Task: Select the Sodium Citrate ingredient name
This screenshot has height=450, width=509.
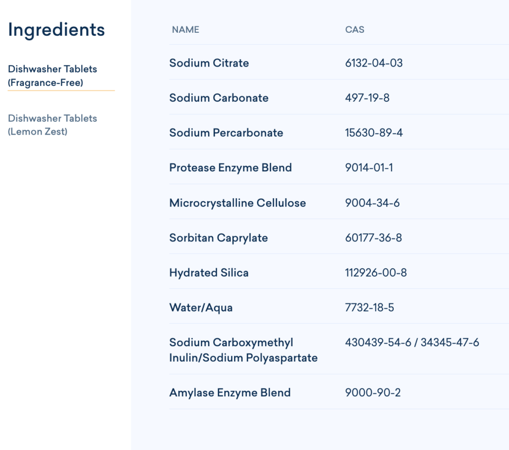Action: click(209, 63)
